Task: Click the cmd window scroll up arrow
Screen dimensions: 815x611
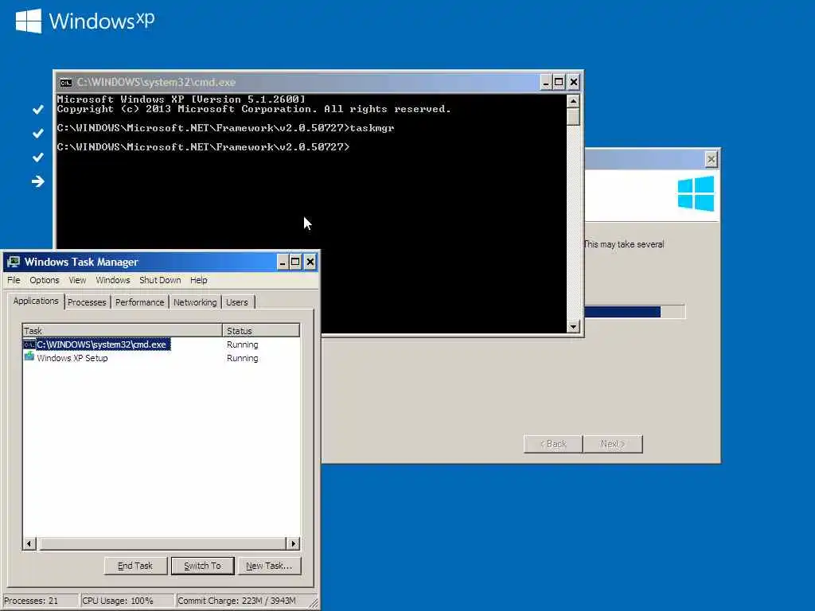Action: [x=573, y=101]
